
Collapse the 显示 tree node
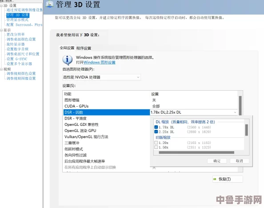point(1,30)
